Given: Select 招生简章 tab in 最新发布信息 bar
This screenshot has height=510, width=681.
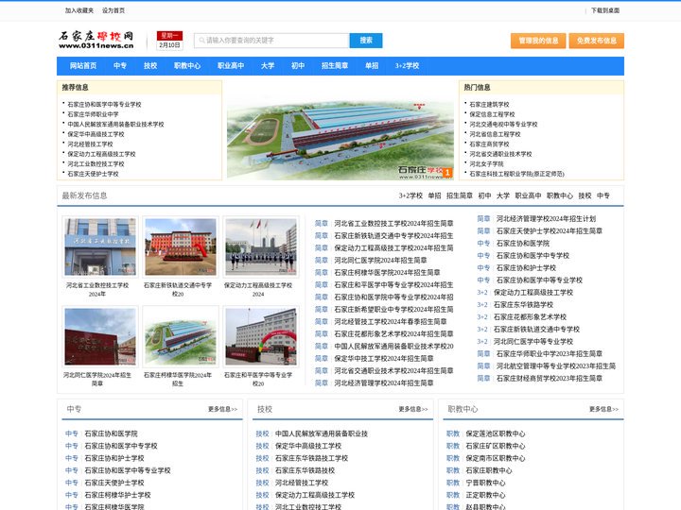Looking at the screenshot, I should pyautogui.click(x=460, y=196).
